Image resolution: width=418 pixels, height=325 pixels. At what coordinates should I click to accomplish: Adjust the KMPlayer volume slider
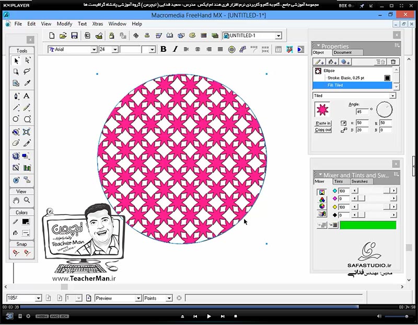[398, 316]
